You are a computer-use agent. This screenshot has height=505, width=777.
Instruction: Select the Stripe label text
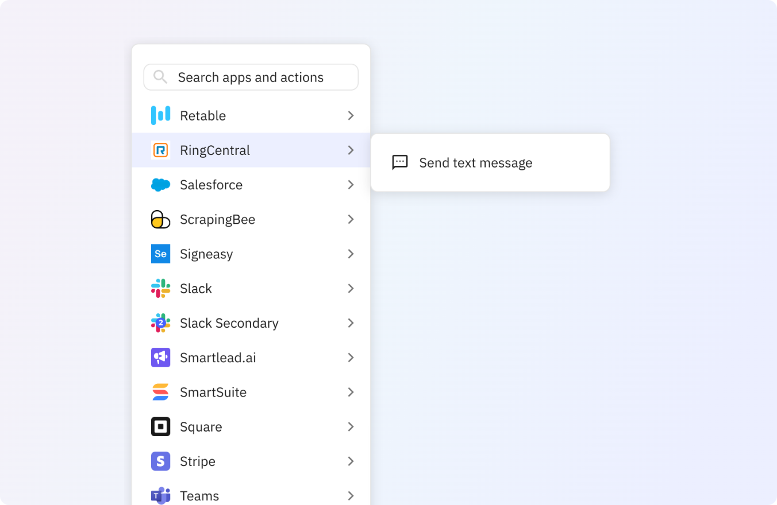point(198,461)
